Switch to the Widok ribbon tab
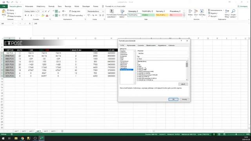Screen dimensions: 251x141 coord(77,6)
